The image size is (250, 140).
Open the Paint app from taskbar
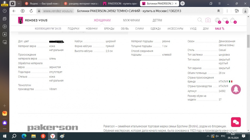[62, 136]
